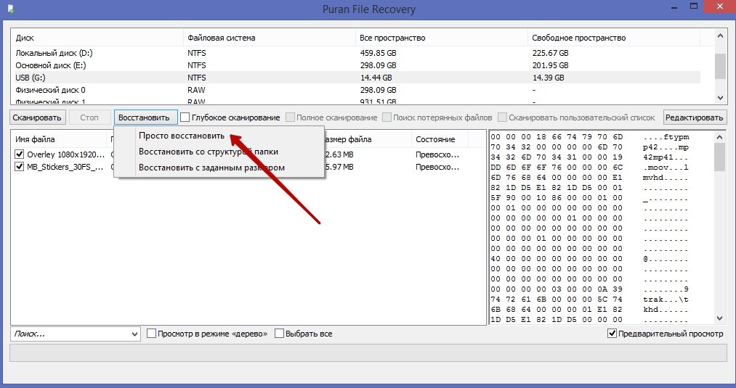Click the 225.67 GB free space cell
This screenshot has width=736, height=388.
550,53
